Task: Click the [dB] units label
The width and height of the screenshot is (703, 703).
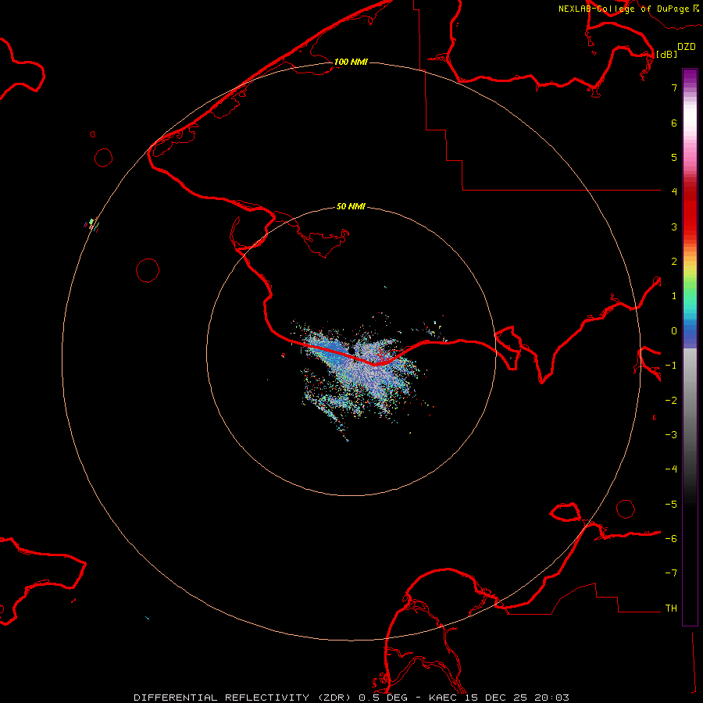Action: click(667, 54)
